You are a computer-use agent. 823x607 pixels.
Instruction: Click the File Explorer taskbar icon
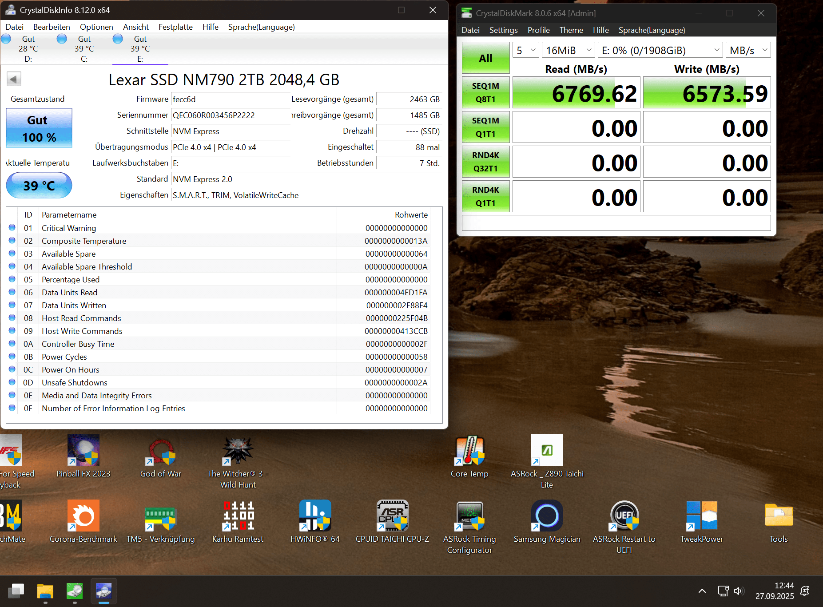coord(45,591)
